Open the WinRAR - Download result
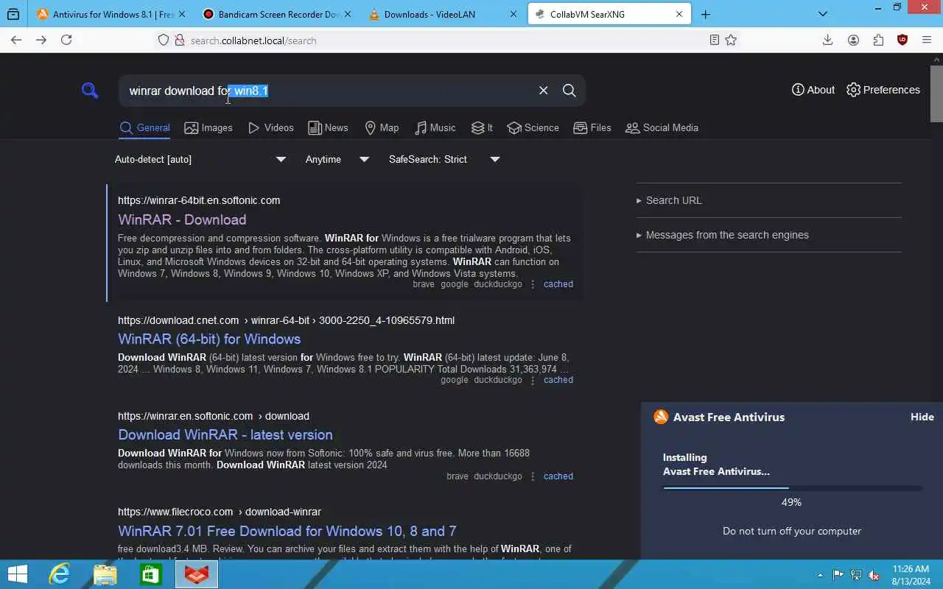Viewport: 943px width, 589px height. (x=182, y=219)
